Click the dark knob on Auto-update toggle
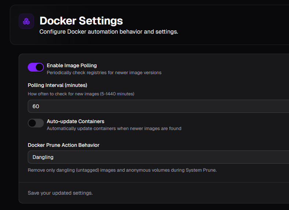The width and height of the screenshot is (289, 210). coord(32,123)
